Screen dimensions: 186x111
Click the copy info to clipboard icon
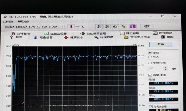pos(98,27)
